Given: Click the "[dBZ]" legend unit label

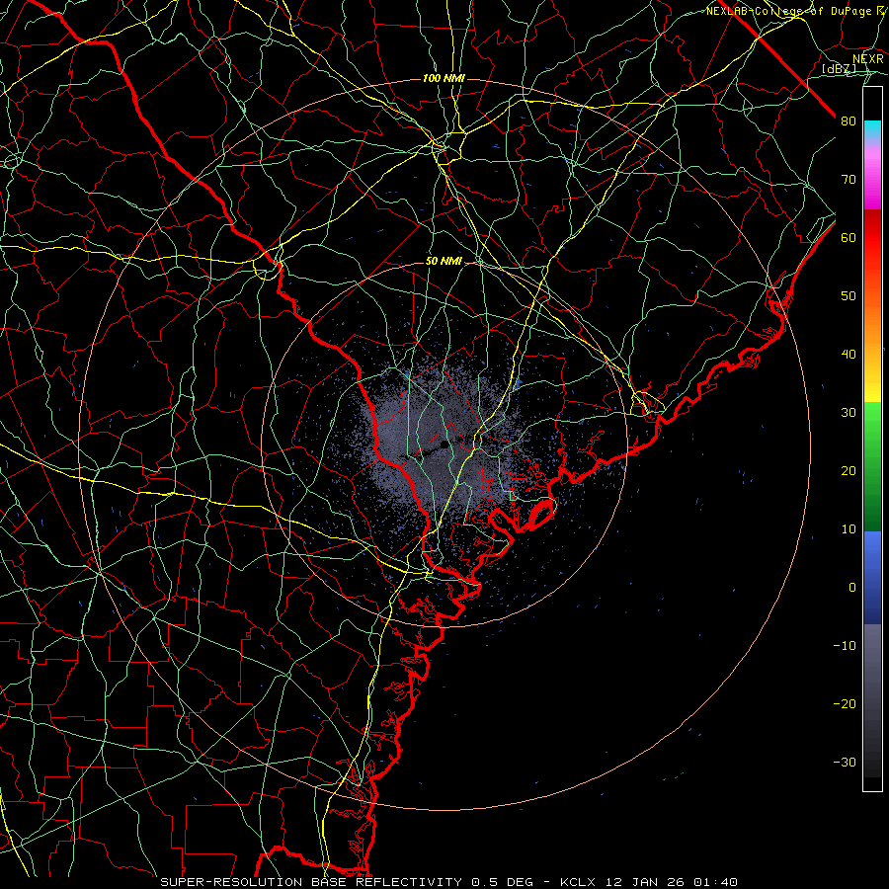Looking at the screenshot, I should click(x=839, y=69).
